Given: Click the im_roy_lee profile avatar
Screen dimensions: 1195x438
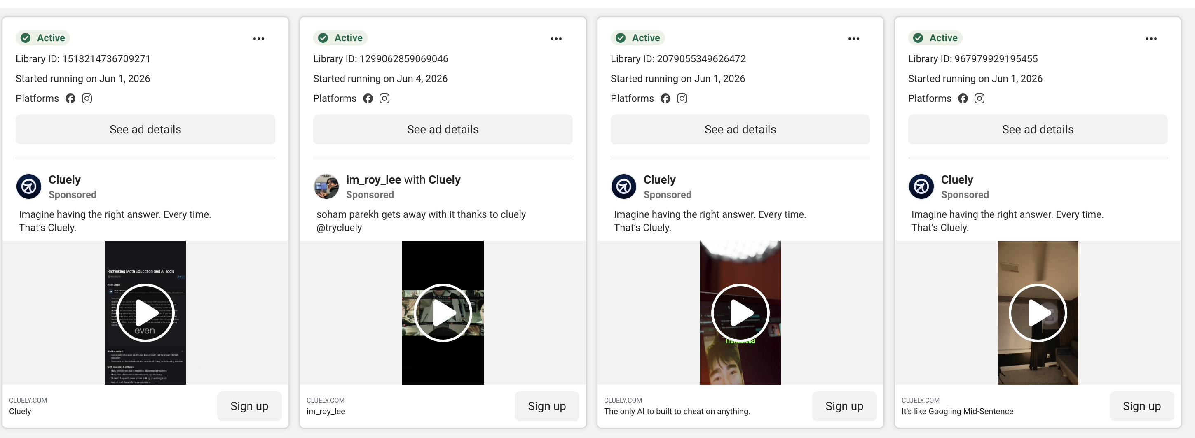Looking at the screenshot, I should click(326, 186).
